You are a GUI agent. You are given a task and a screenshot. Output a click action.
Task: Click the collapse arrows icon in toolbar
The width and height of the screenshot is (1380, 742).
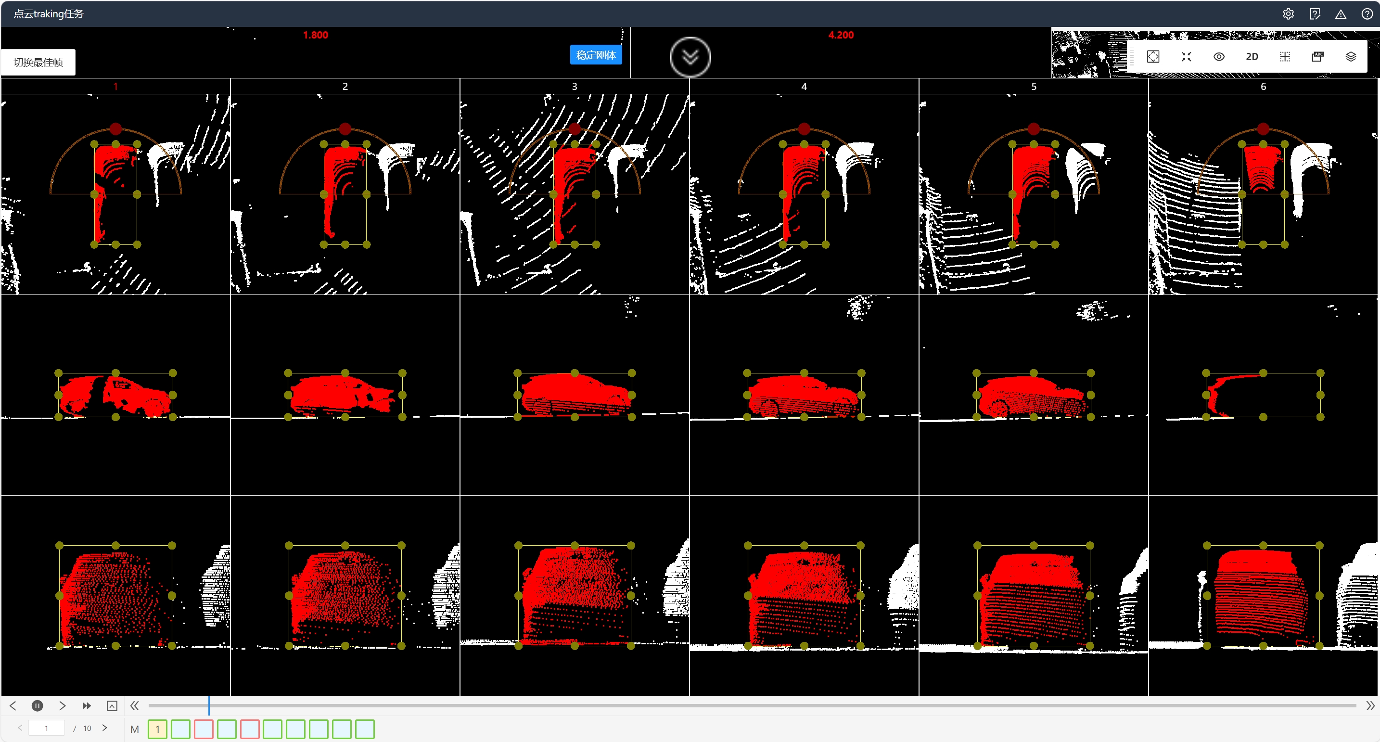pos(1186,57)
